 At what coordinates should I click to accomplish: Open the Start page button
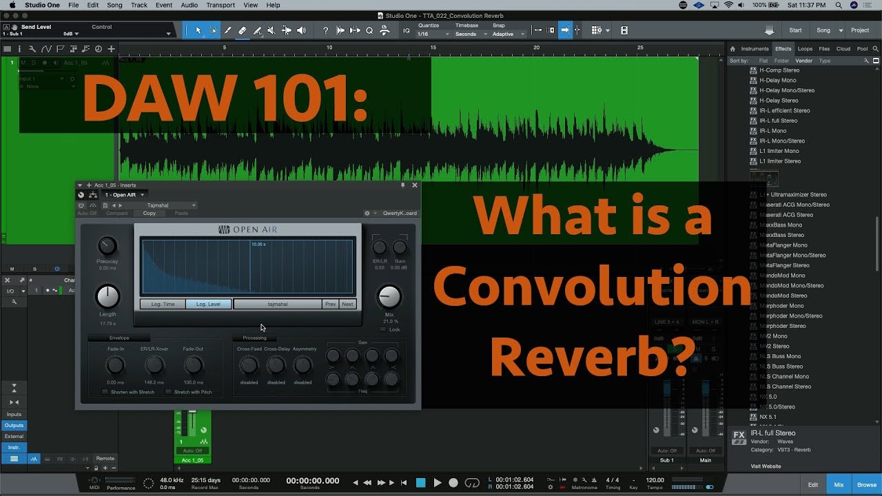tap(795, 30)
